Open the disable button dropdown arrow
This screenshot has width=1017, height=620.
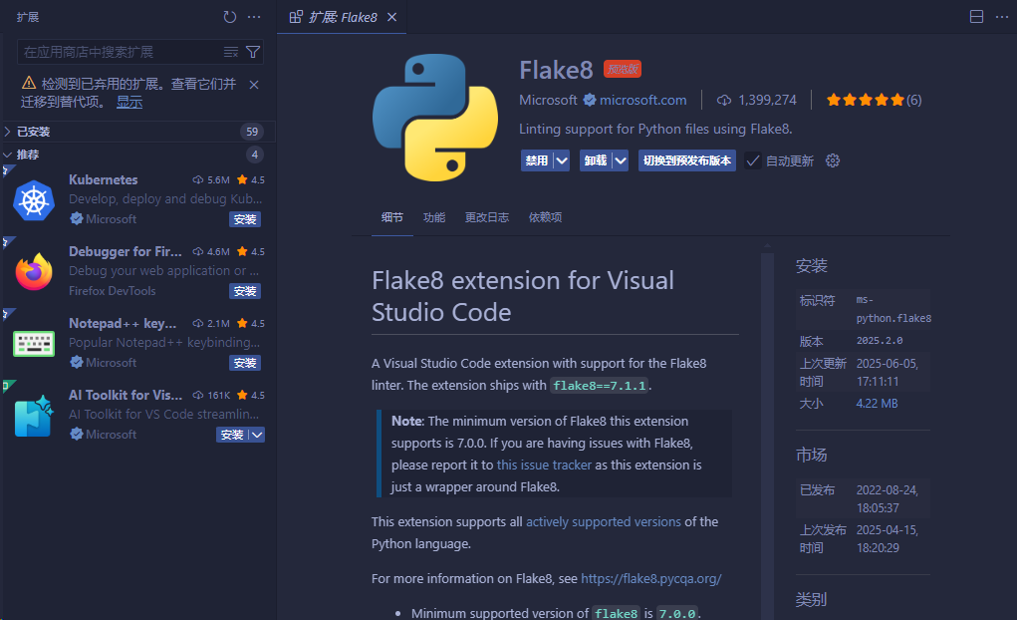click(562, 160)
